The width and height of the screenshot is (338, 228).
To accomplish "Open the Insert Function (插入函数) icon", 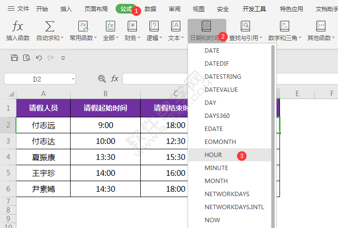I will point(17,26).
